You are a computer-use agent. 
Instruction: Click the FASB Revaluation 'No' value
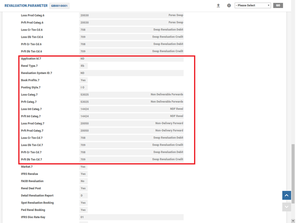pos(83,181)
